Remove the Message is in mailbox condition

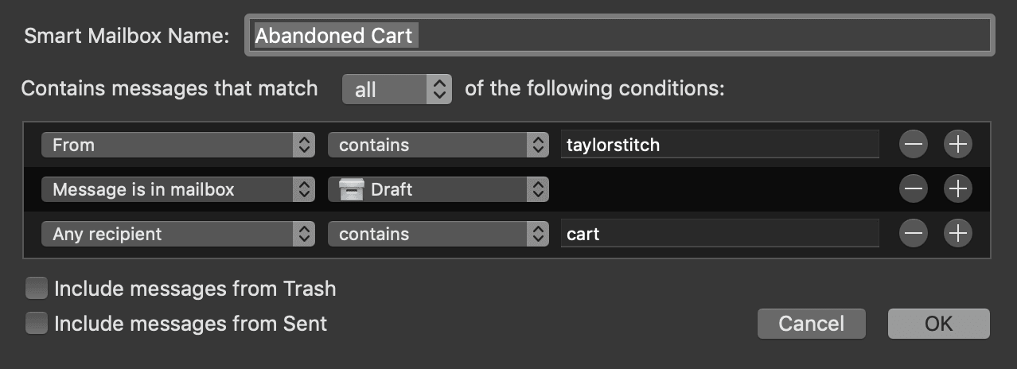click(x=914, y=188)
